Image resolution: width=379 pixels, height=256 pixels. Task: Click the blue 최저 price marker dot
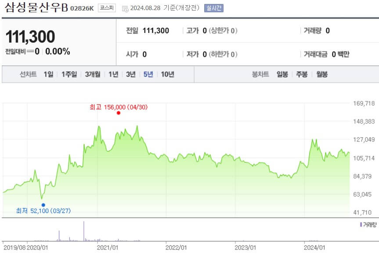tap(43, 205)
